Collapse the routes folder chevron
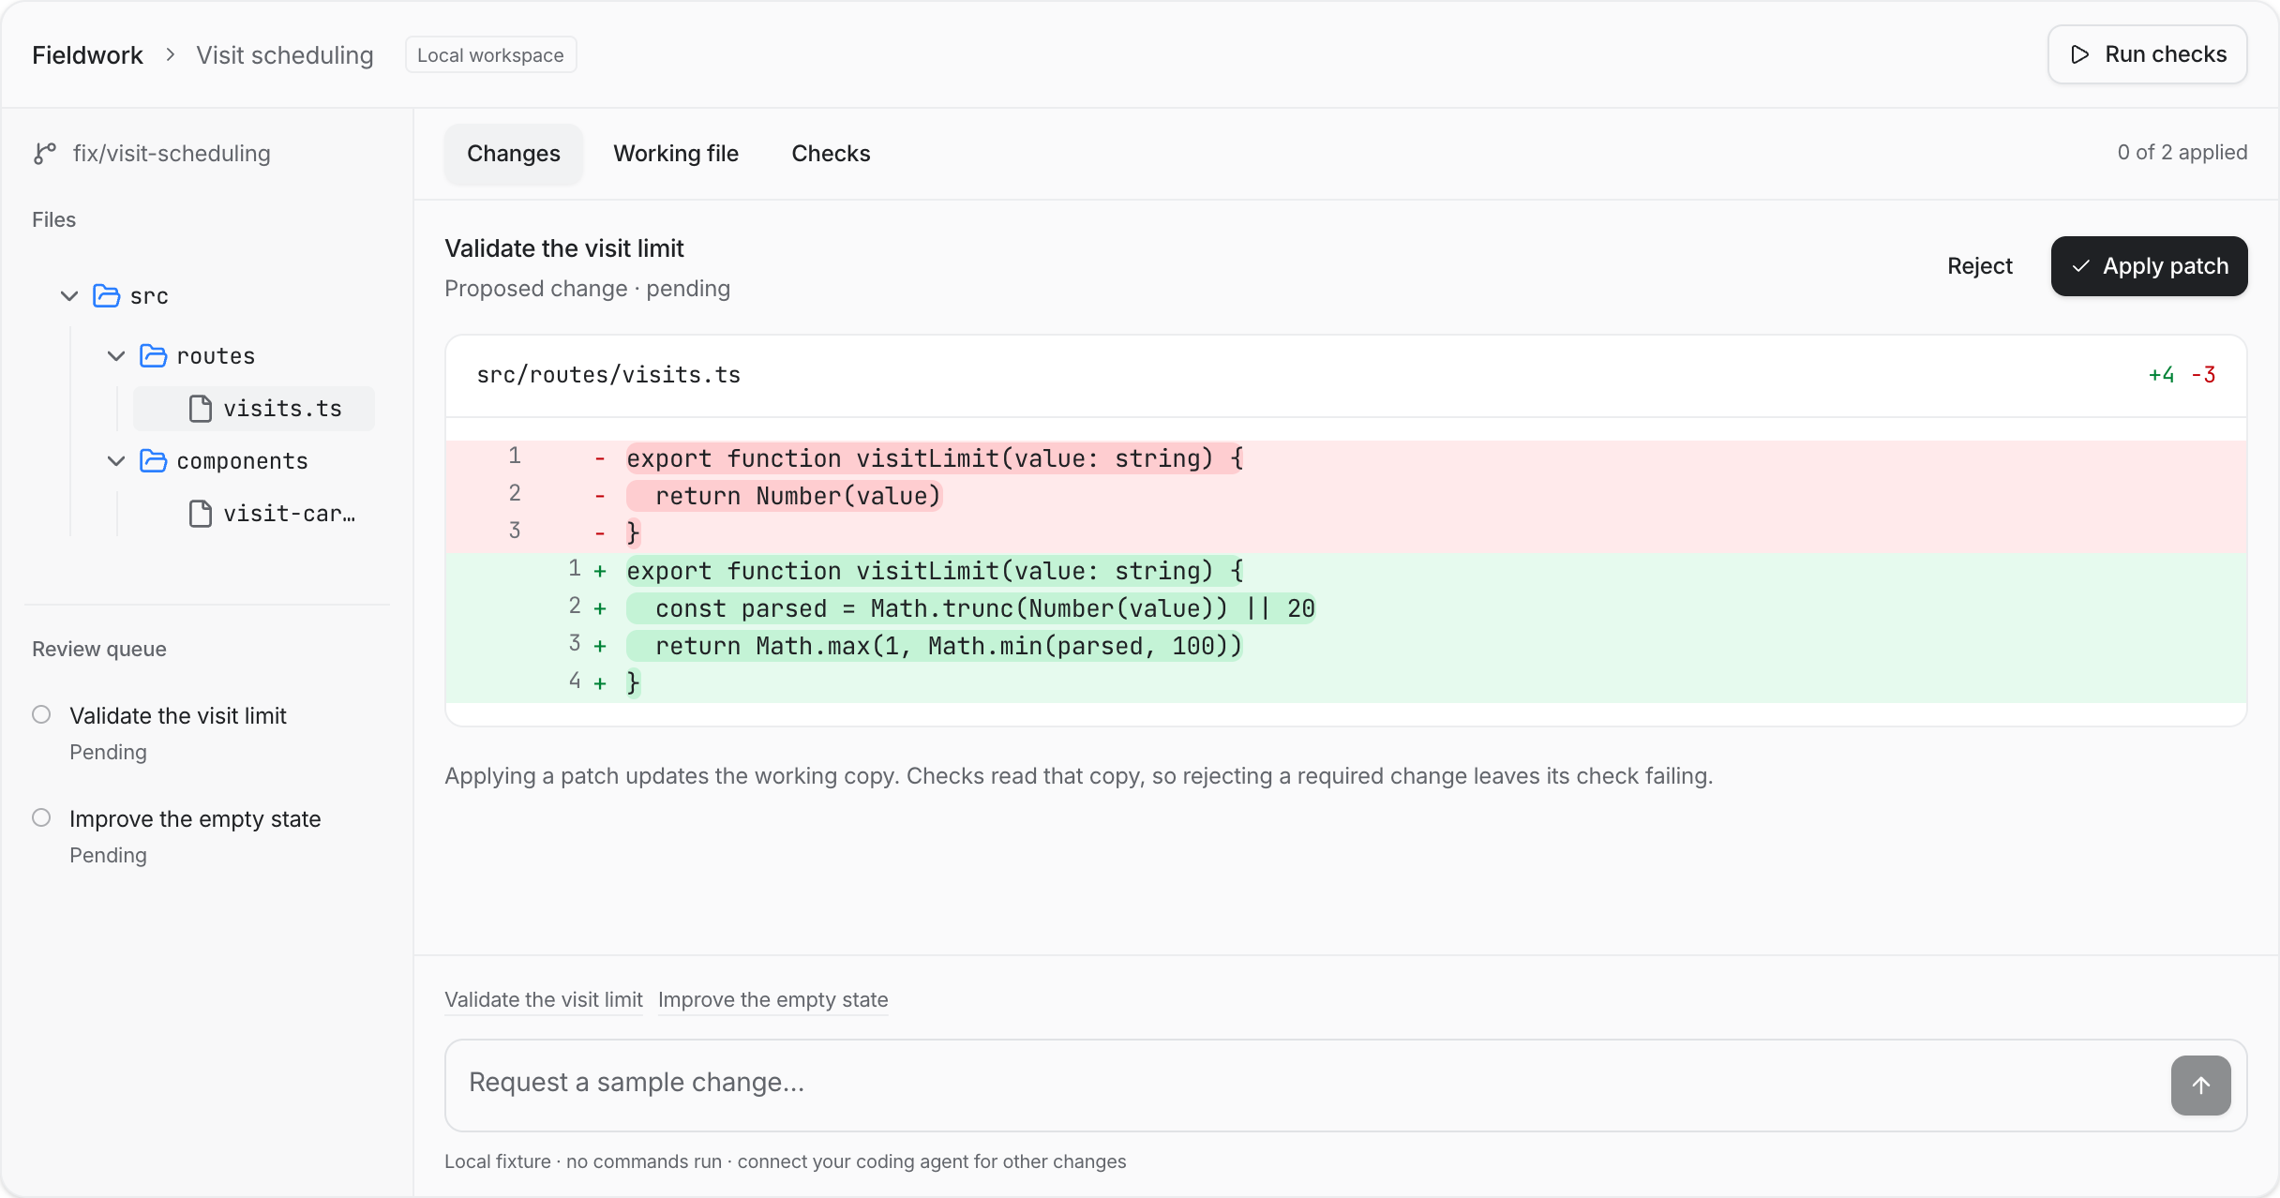 pyautogui.click(x=116, y=356)
